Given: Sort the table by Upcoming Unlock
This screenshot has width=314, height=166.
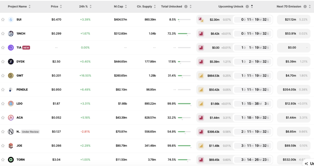Looking at the screenshot, I should [252, 7].
